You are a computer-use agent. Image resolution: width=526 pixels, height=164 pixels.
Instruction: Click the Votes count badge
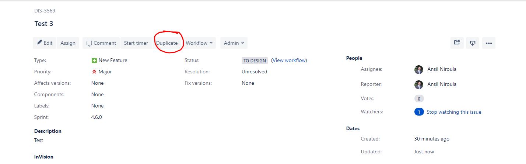[419, 98]
